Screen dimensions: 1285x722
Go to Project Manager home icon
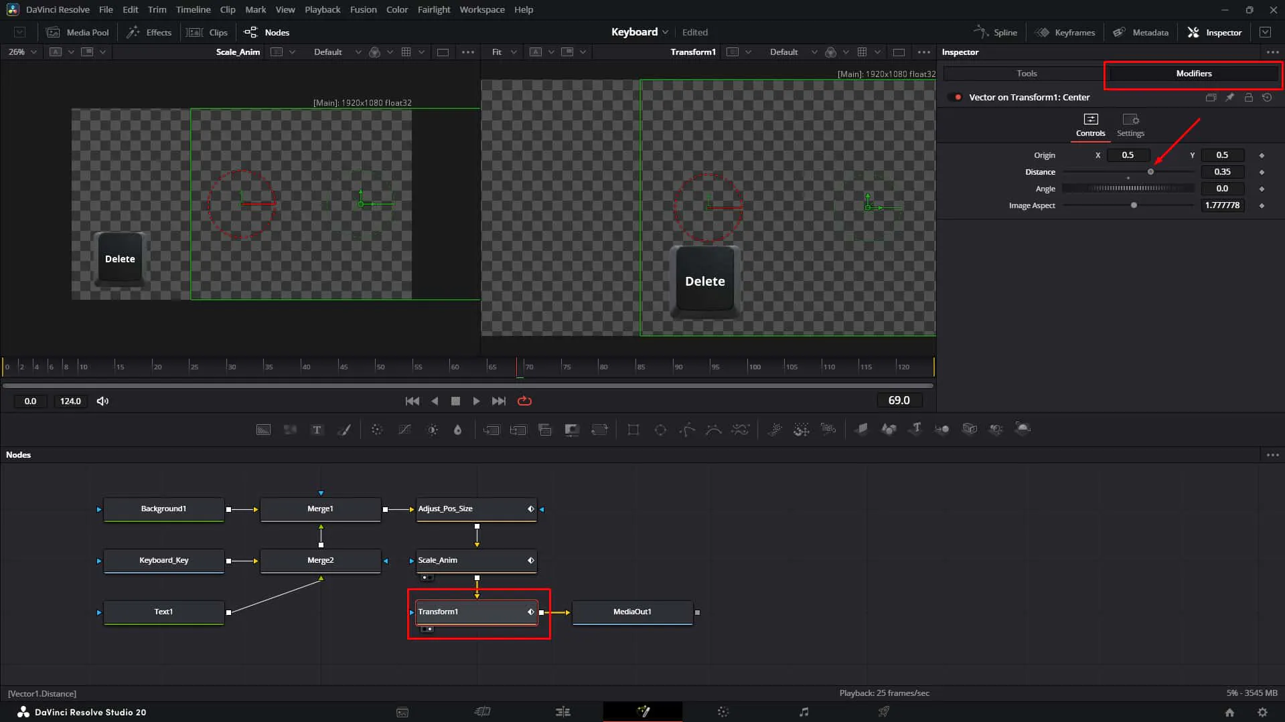1229,712
